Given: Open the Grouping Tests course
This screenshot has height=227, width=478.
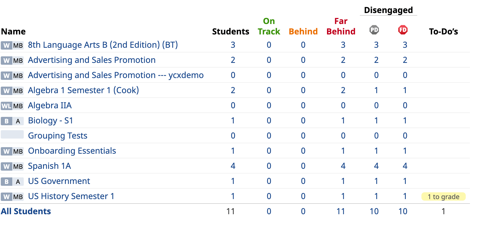Looking at the screenshot, I should tap(58, 135).
